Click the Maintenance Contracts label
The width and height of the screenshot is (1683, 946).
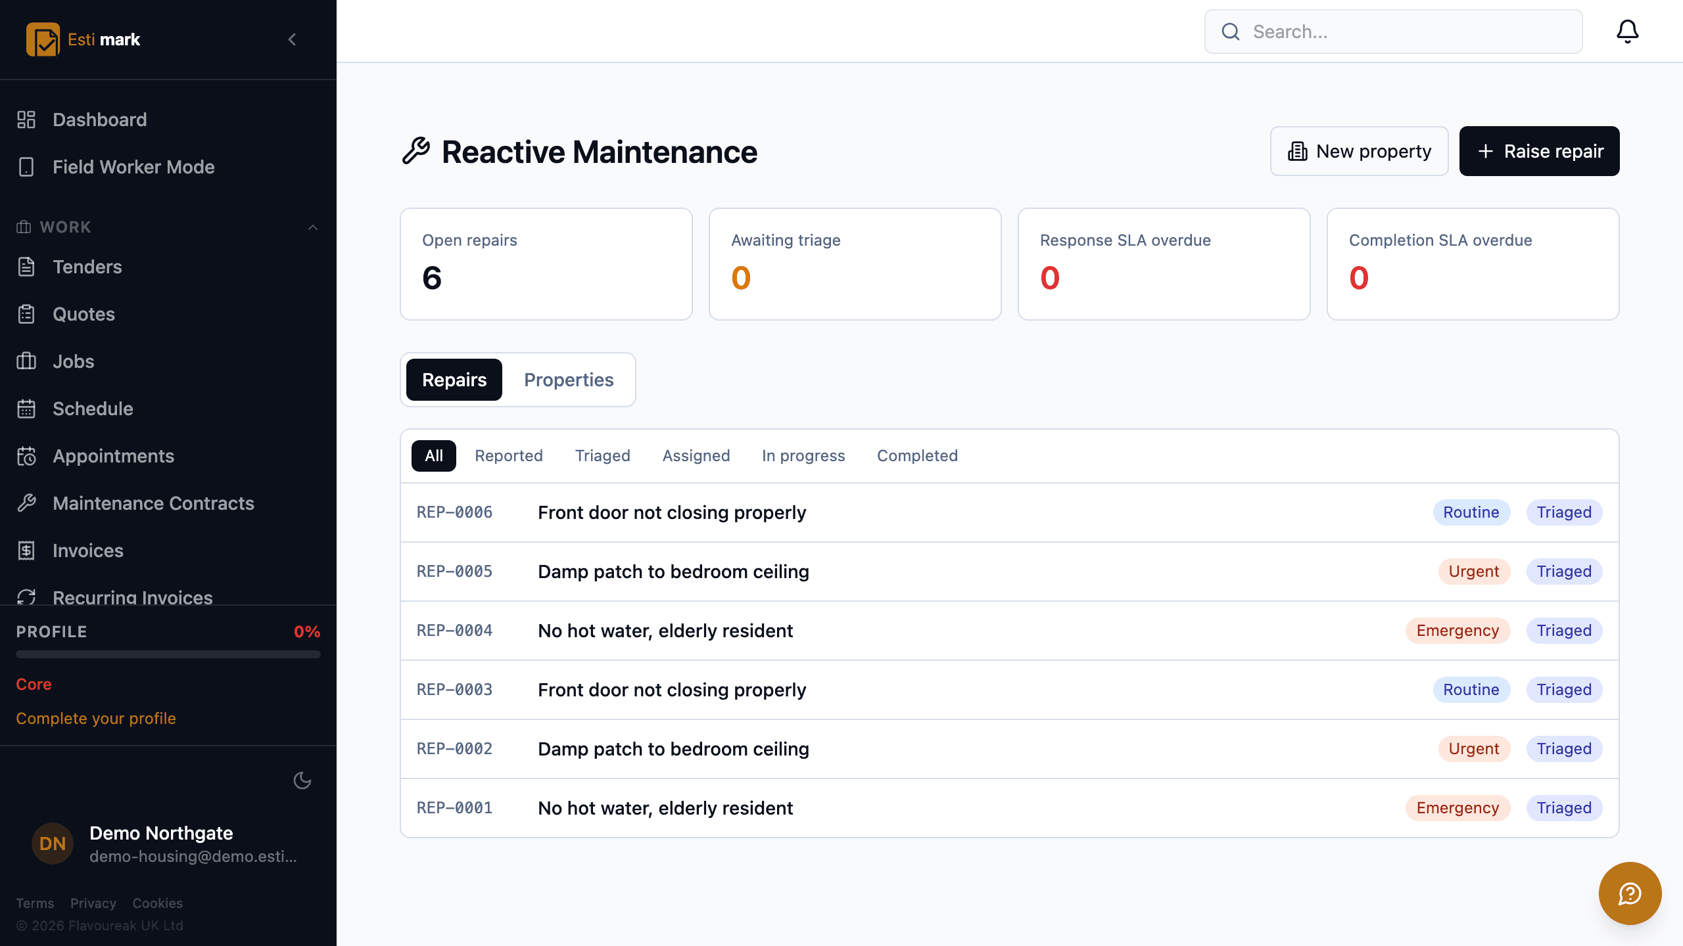point(153,503)
